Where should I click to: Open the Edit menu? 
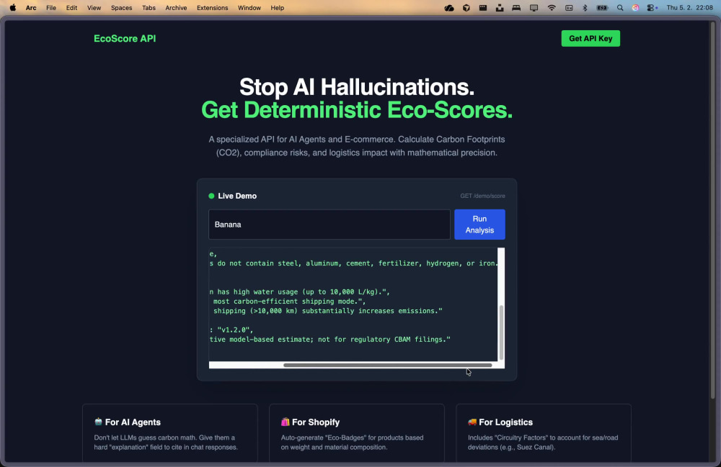(71, 8)
